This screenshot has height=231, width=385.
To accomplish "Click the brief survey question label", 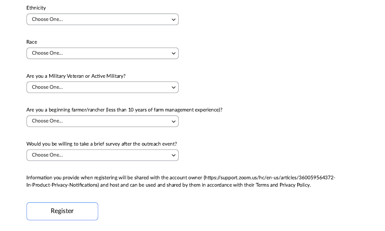I will (101, 144).
